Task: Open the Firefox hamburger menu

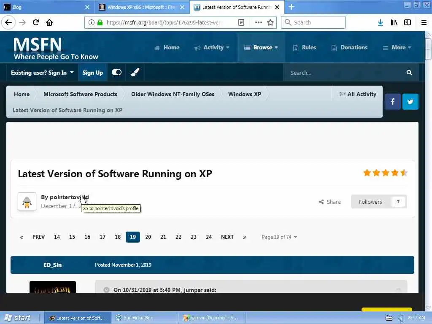Action: pyautogui.click(x=424, y=22)
